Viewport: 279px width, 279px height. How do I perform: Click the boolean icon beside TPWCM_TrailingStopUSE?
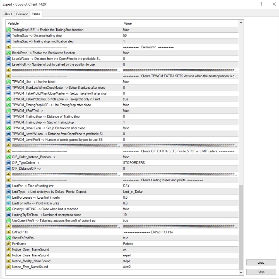tap(9, 105)
